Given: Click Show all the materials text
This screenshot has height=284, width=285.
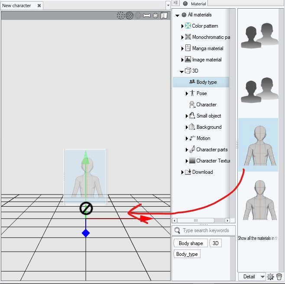Looking at the screenshot, I should tap(258, 238).
